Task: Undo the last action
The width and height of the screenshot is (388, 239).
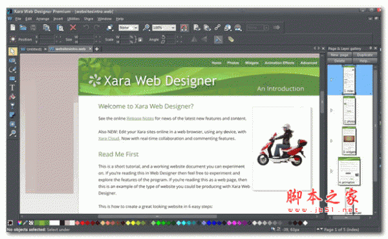Action: tap(86, 27)
